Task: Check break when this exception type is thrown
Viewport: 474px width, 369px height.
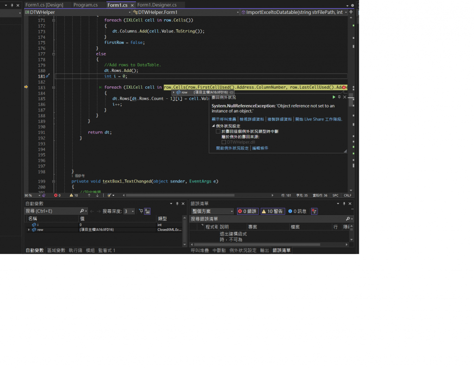Action: 218,131
